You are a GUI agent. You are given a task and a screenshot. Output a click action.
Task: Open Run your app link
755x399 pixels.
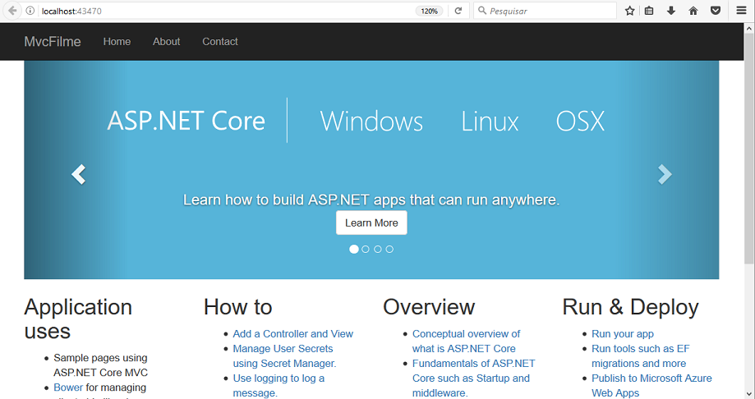pyautogui.click(x=623, y=333)
